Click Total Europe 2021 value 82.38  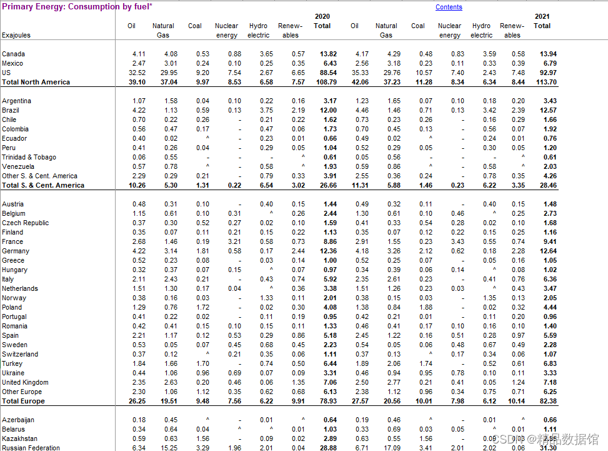coord(548,401)
